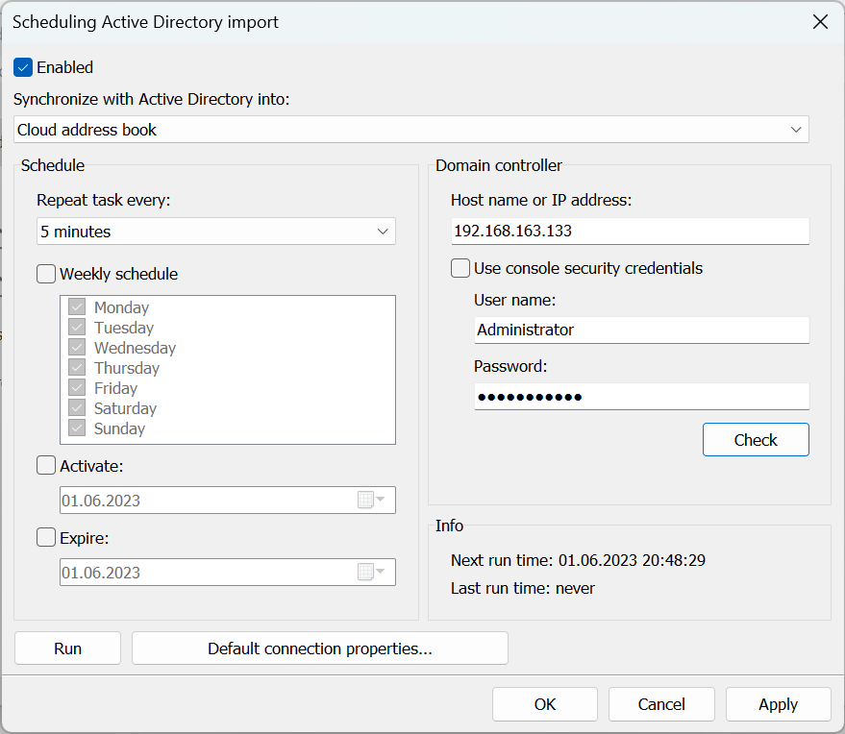Select the Password input field
Viewport: 845px width, 734px height.
pos(641,397)
